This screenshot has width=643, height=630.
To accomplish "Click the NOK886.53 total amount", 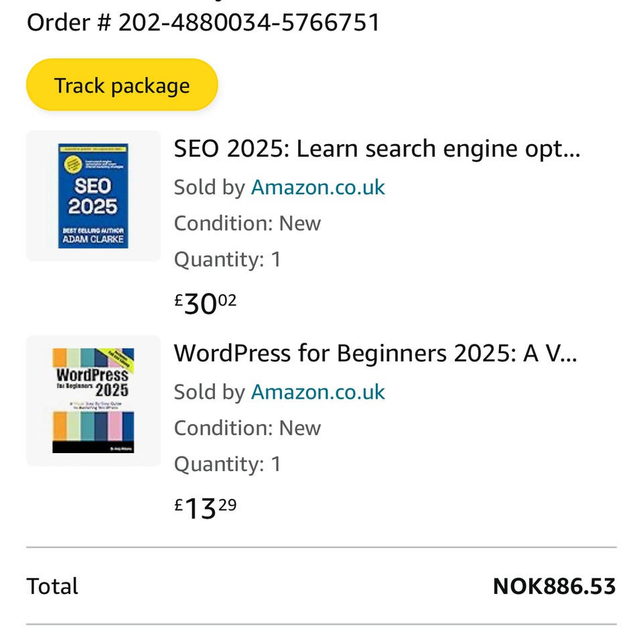I will (x=554, y=586).
